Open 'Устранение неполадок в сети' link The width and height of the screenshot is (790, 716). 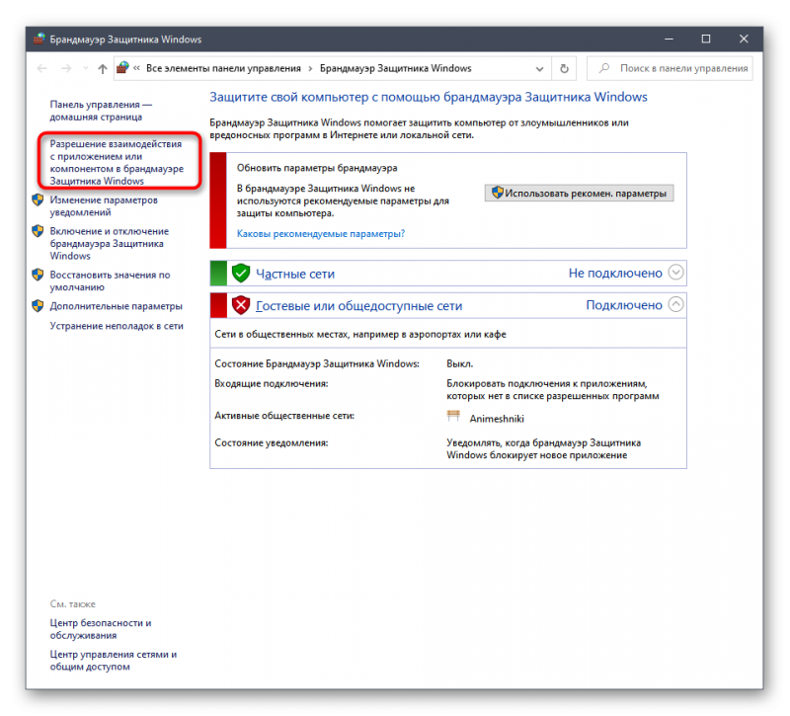pyautogui.click(x=117, y=326)
